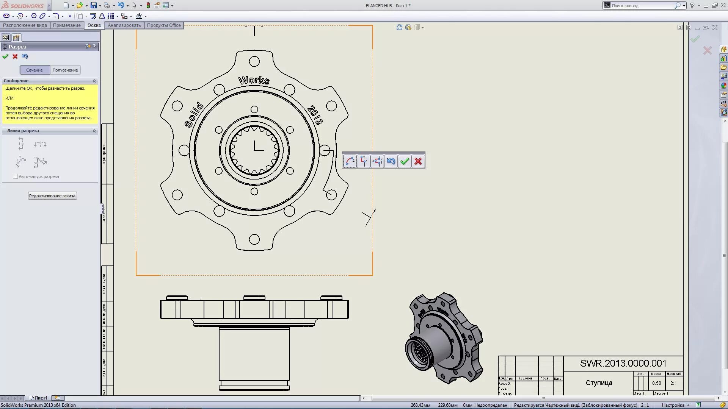
Task: Cancel with red X in popup toolbar
Action: click(x=418, y=161)
